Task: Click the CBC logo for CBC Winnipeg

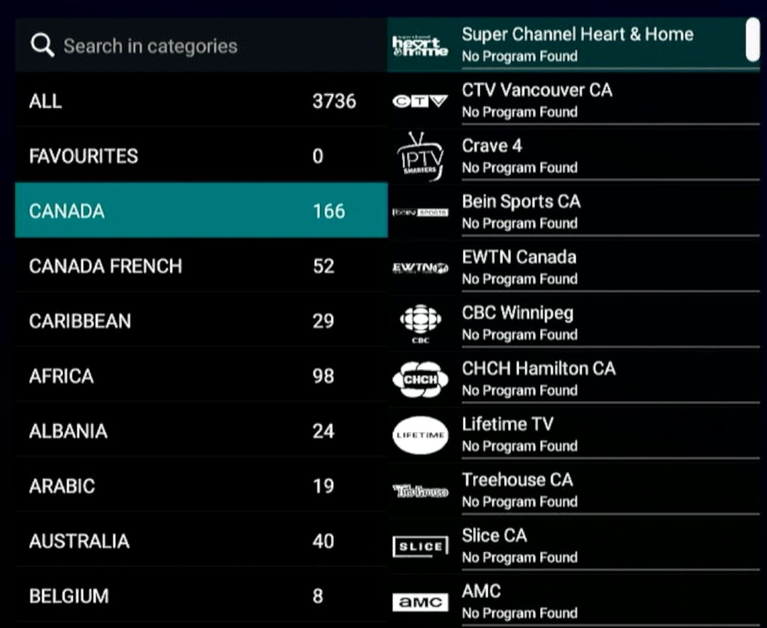Action: [x=419, y=323]
